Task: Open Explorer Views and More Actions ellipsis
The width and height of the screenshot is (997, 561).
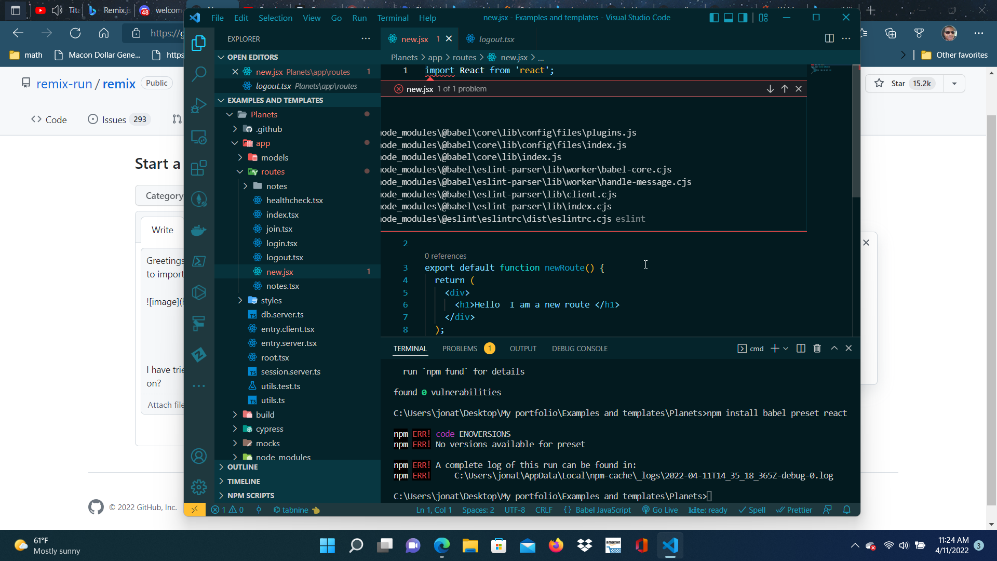Action: 366,38
